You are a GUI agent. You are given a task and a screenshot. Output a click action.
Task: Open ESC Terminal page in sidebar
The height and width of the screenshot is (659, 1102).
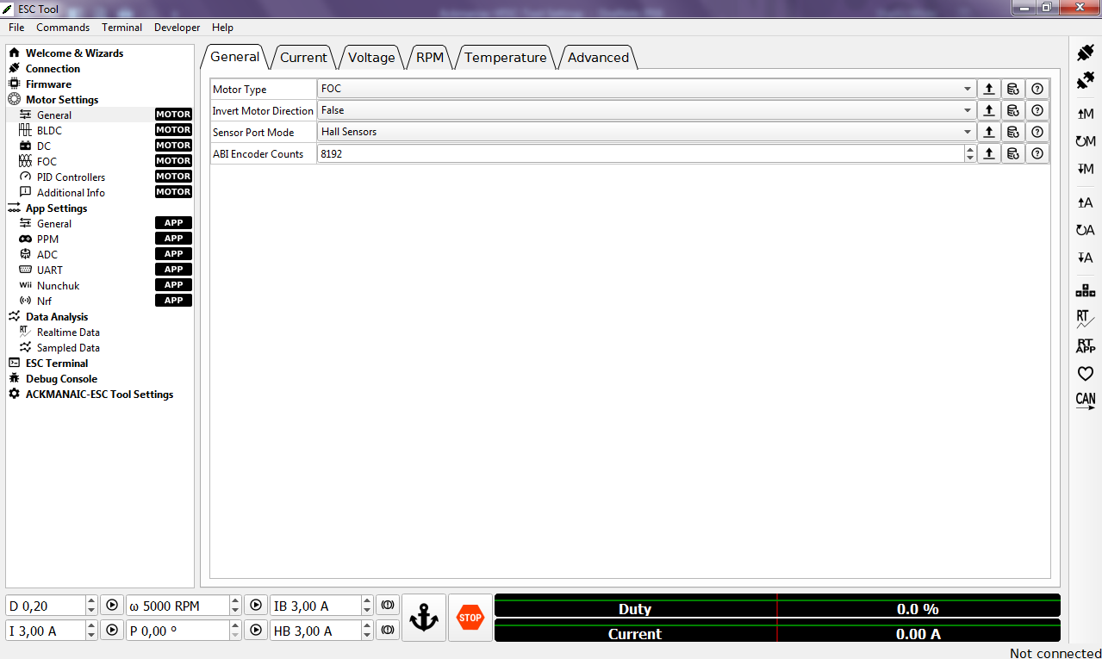[56, 364]
